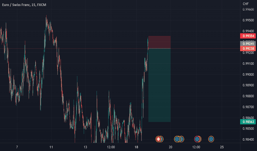Click the rightmost EU flag in the cluster near 20

182,139
